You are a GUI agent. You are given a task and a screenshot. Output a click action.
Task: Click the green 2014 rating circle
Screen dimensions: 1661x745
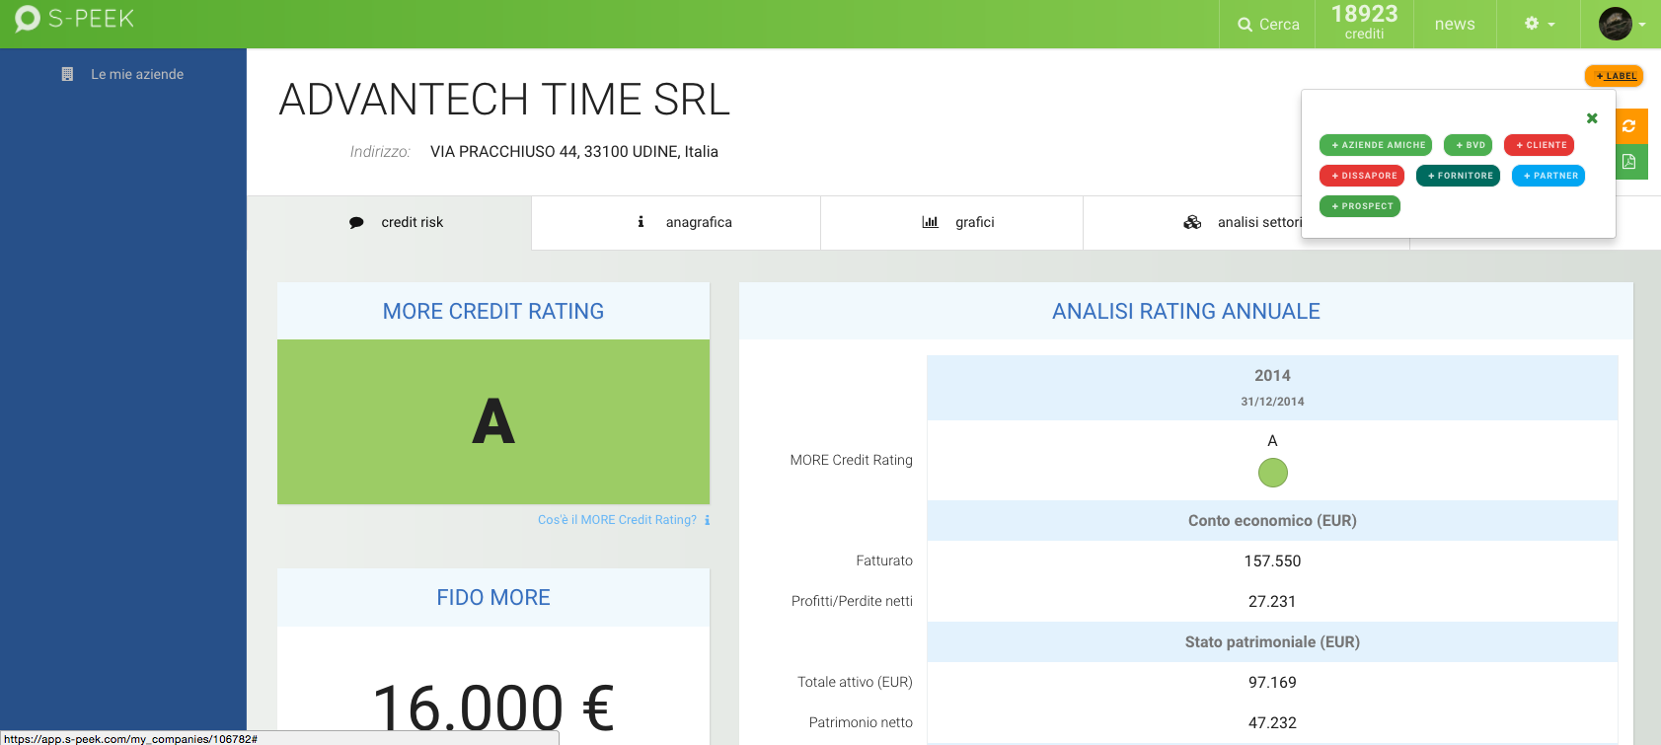(1273, 473)
